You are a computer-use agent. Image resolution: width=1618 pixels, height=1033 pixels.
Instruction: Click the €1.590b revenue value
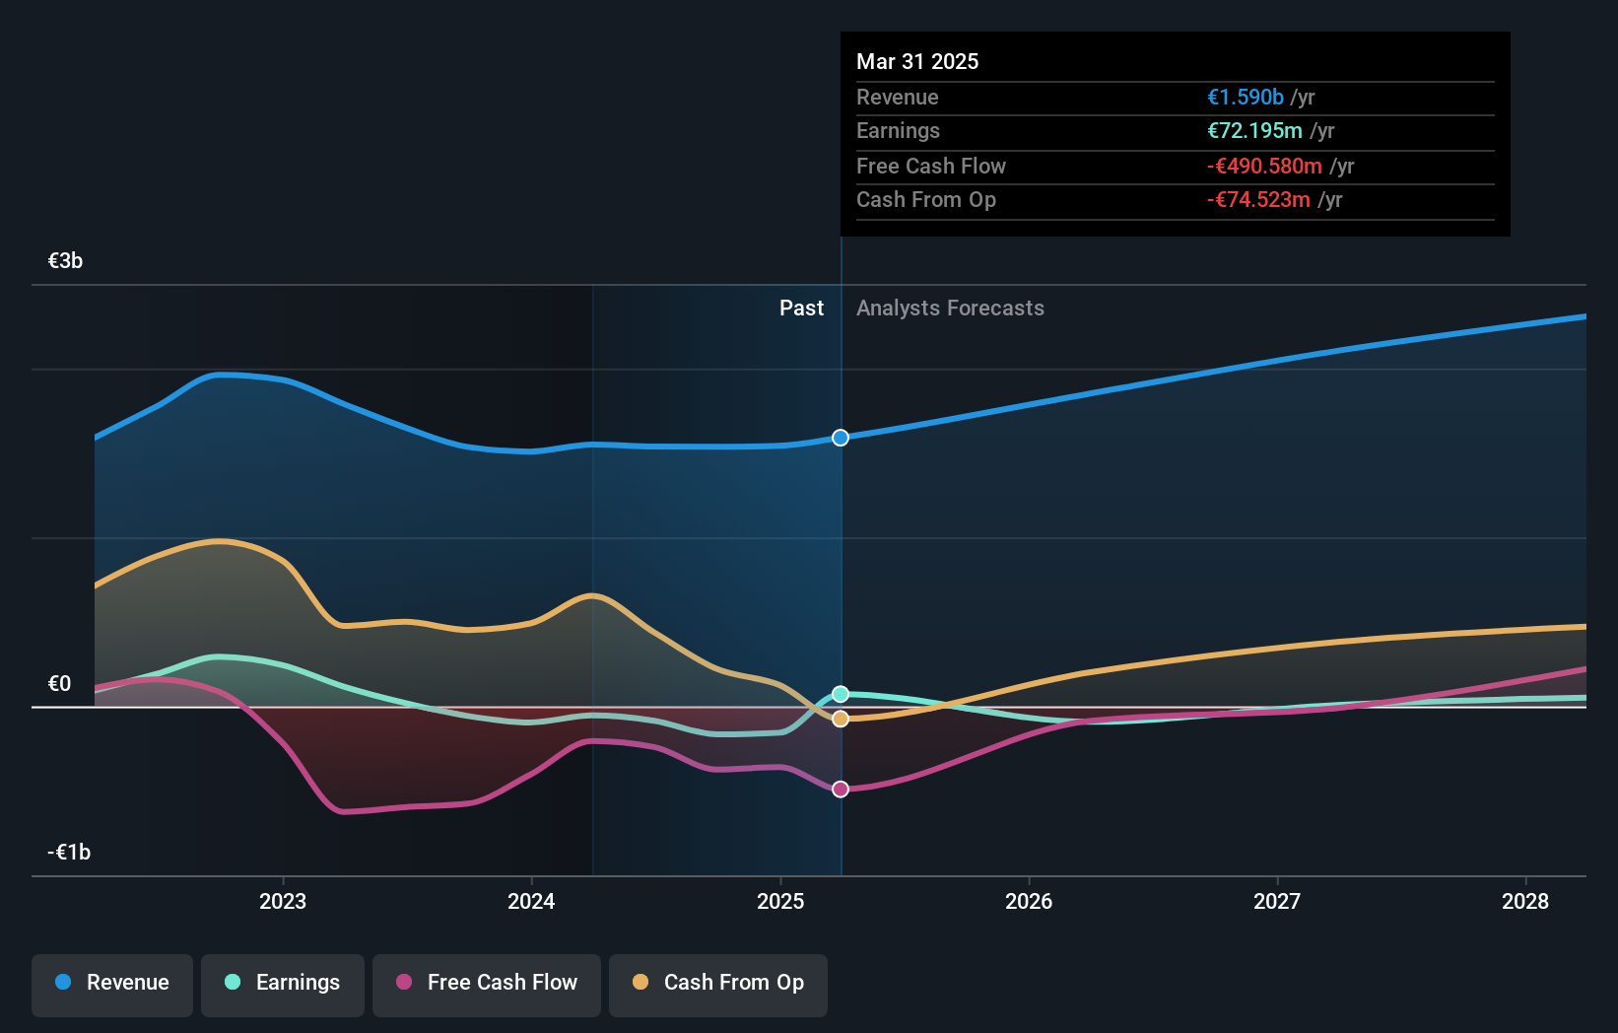[x=1246, y=97]
